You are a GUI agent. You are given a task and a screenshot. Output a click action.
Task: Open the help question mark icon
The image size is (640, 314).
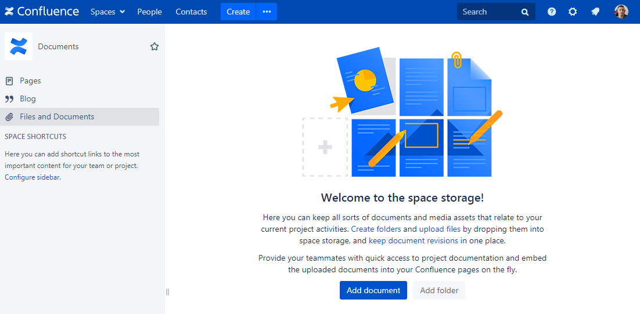tap(552, 12)
